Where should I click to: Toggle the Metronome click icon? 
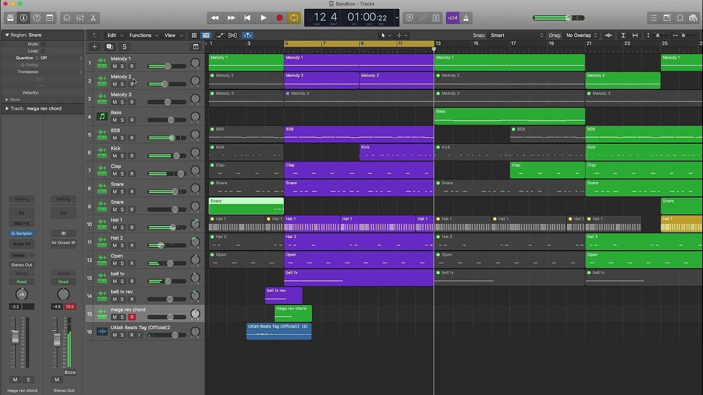466,18
